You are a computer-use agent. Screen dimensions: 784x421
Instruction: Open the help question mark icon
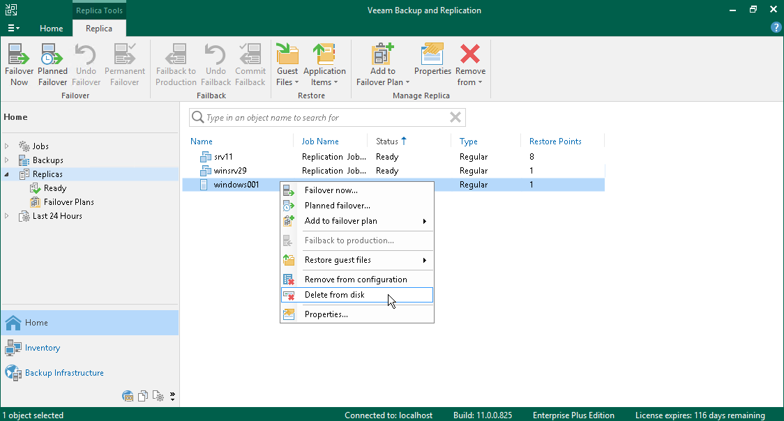(776, 28)
